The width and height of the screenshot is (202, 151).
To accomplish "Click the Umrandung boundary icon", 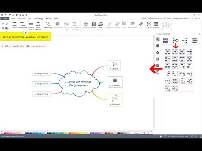I will coord(66,24).
